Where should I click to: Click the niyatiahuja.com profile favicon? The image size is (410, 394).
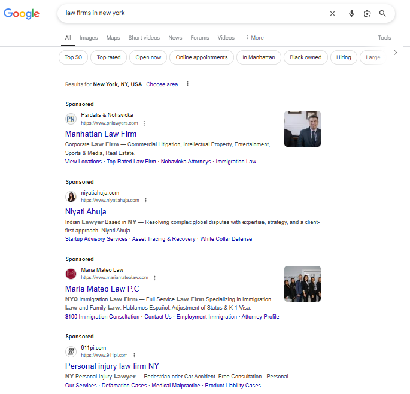[71, 196]
